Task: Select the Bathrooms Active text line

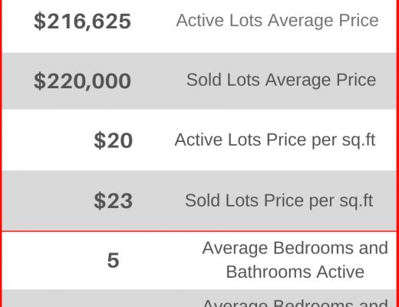Action: 295,272
